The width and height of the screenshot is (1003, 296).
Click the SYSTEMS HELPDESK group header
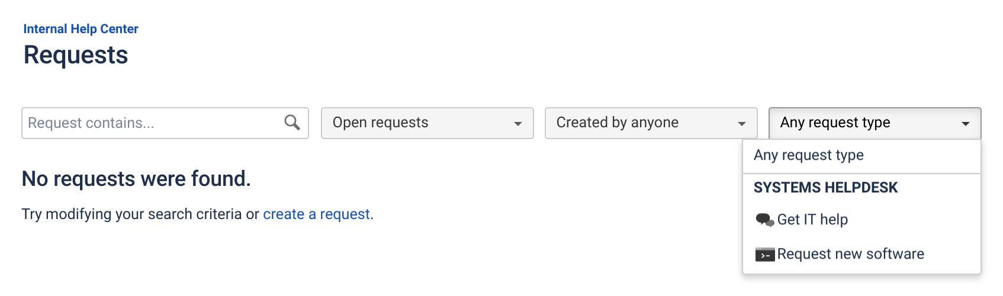coord(825,188)
